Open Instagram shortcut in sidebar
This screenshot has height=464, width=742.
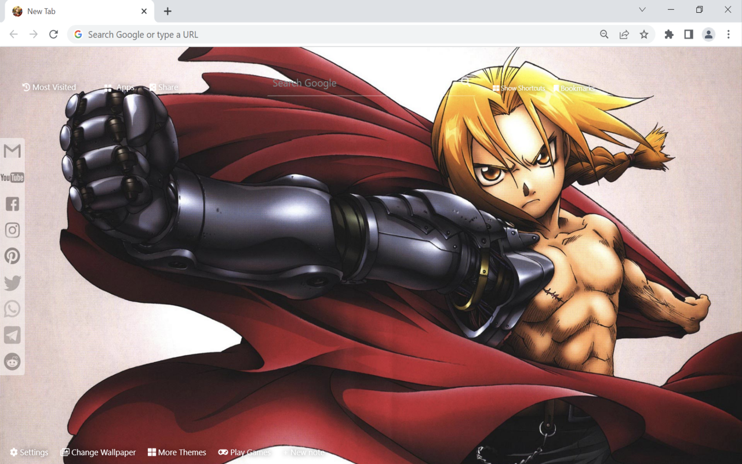(x=12, y=230)
